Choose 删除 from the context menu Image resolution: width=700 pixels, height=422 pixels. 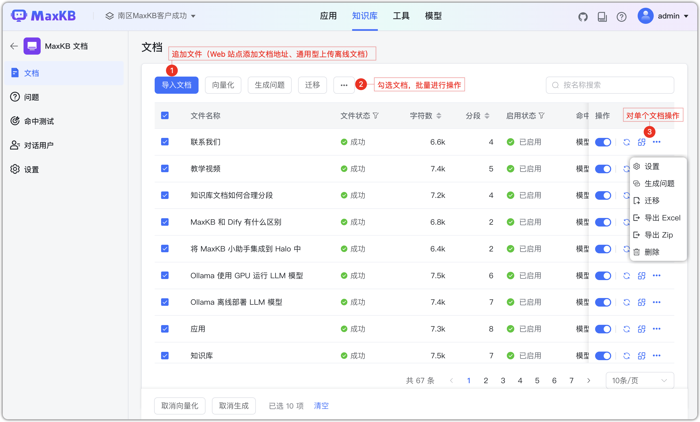(x=658, y=252)
